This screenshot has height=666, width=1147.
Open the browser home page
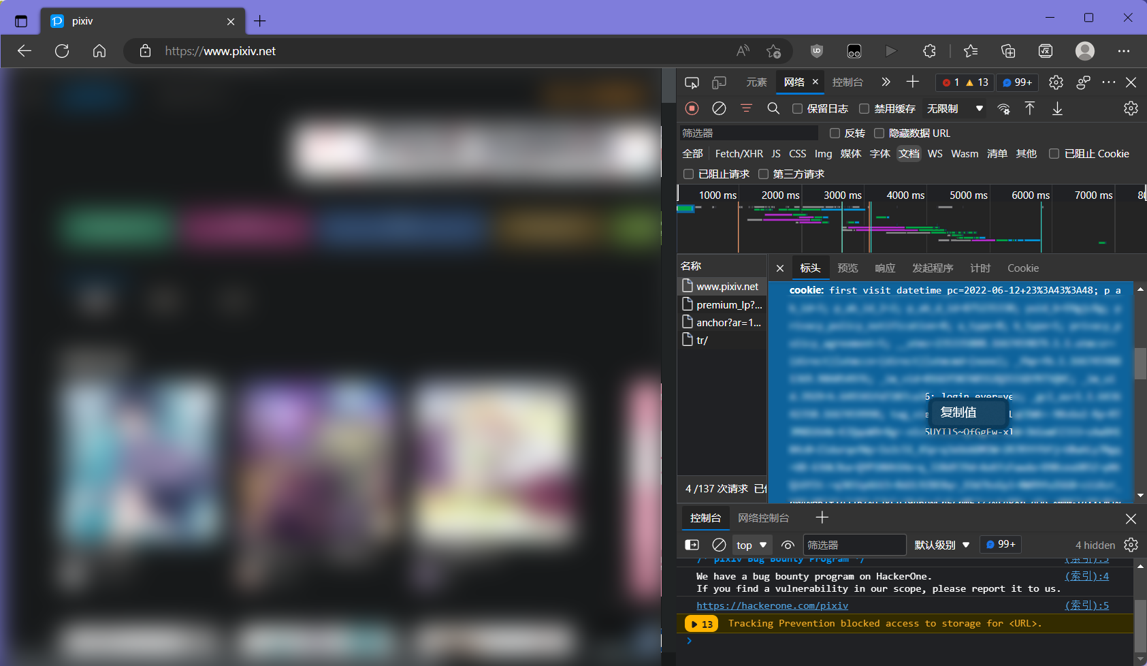[99, 51]
